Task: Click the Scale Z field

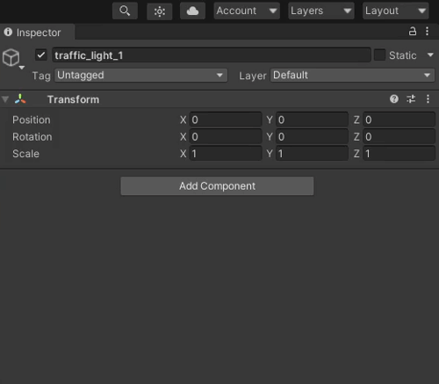Action: click(399, 154)
